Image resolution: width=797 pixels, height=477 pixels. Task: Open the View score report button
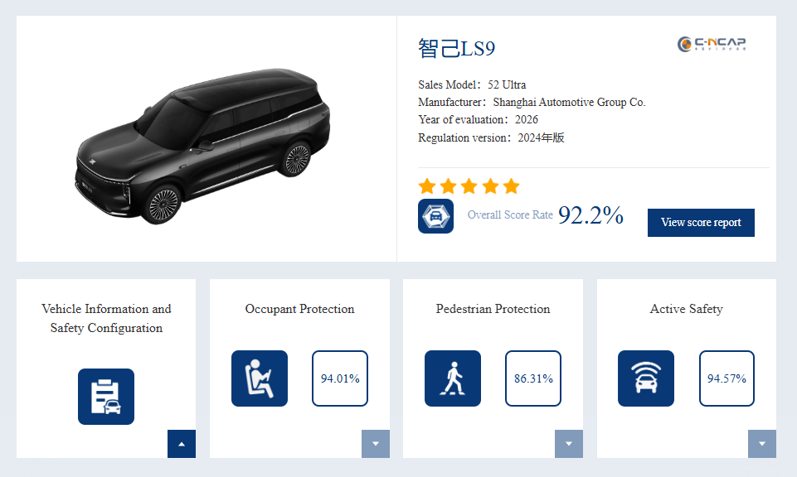tap(701, 222)
